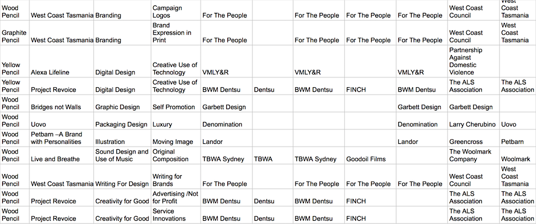536x224 pixels.
Task: Click the Partnership Against Domestic Violence cell
Action: (473, 61)
